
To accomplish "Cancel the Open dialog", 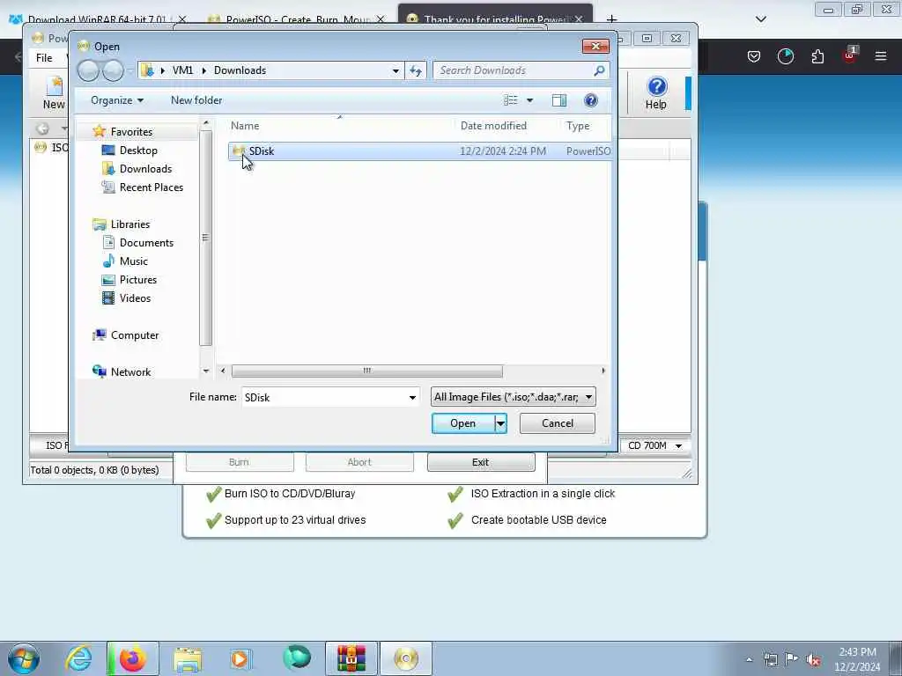I will tap(558, 423).
